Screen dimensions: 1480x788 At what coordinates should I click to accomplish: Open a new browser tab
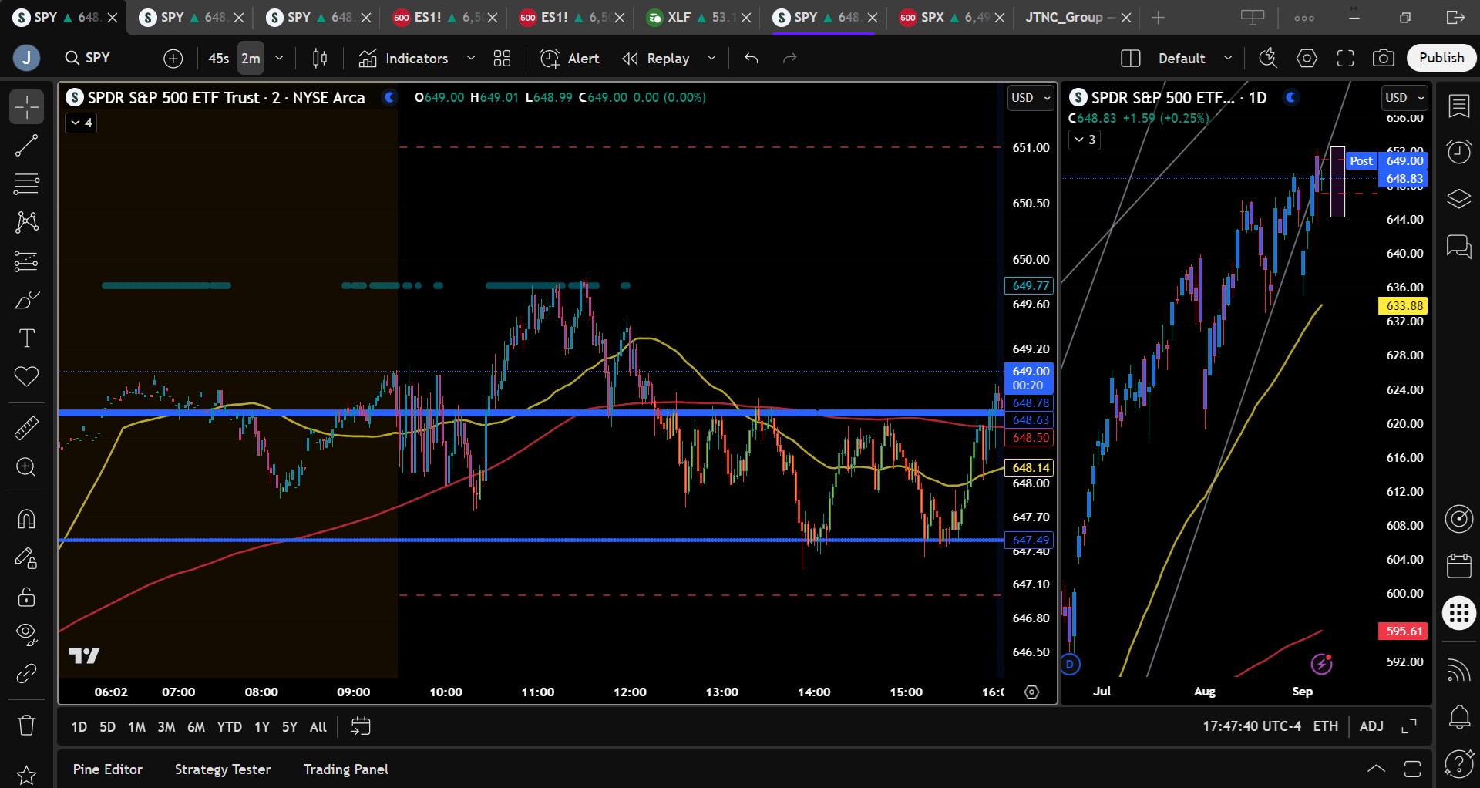click(x=1158, y=17)
